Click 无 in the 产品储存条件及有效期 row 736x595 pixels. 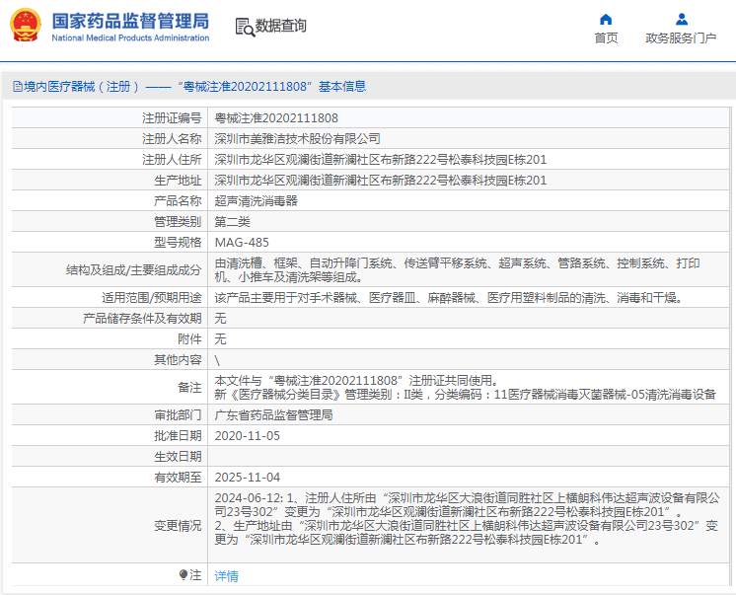tap(220, 319)
